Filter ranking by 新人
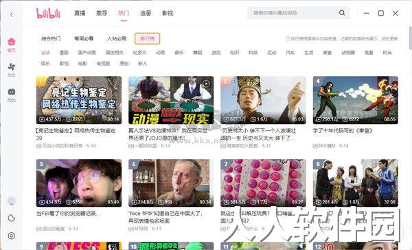This screenshot has width=412, height=250. 142,64
